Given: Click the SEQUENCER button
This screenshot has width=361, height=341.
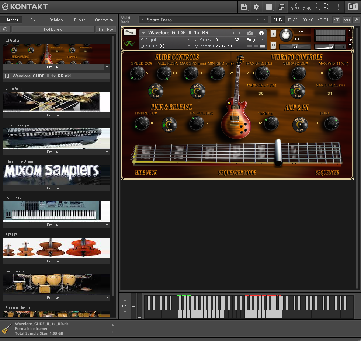Looking at the screenshot, I should click(x=327, y=173).
